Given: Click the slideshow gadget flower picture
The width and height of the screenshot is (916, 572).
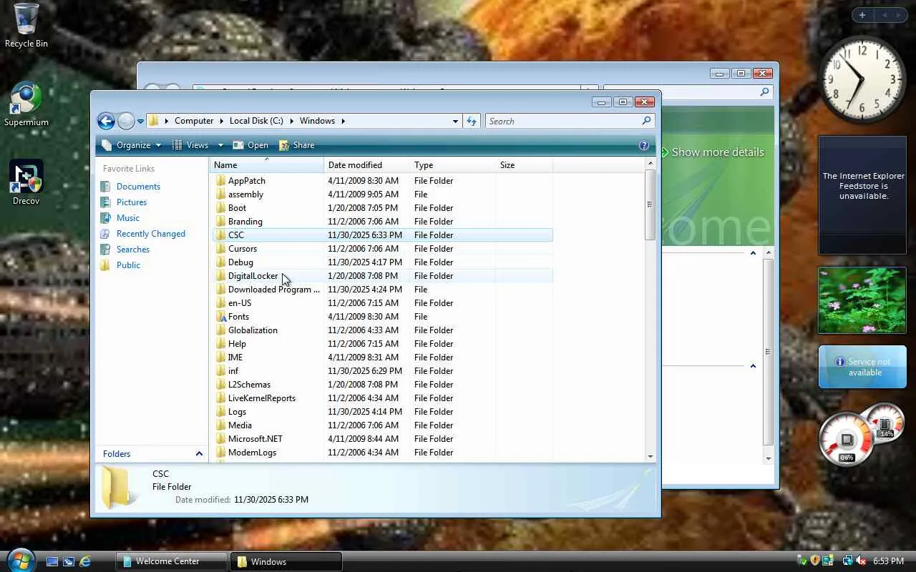Looking at the screenshot, I should tap(862, 300).
